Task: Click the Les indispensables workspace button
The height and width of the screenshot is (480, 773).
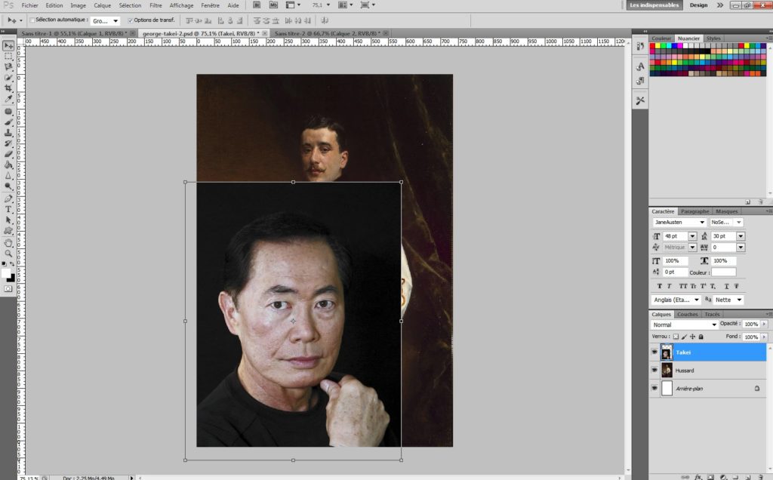Action: 654,5
